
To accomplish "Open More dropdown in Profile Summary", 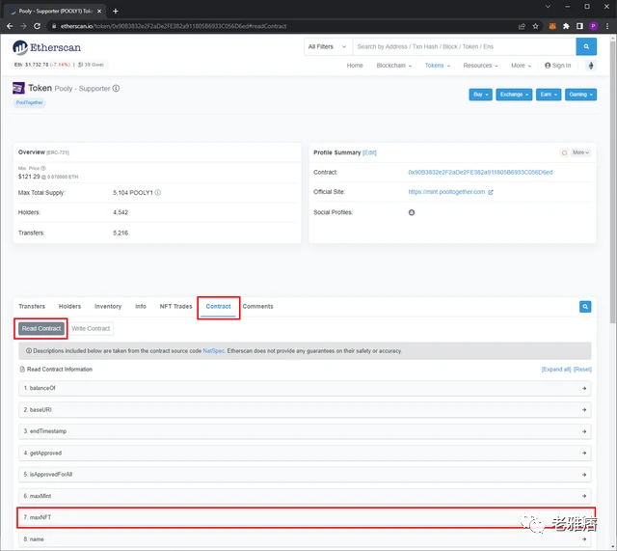I will [580, 152].
